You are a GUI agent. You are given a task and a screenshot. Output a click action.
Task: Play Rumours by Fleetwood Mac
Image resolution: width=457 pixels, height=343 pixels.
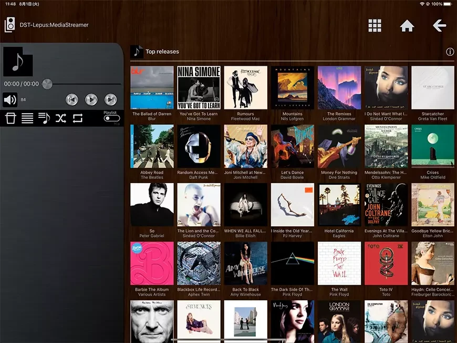click(246, 87)
